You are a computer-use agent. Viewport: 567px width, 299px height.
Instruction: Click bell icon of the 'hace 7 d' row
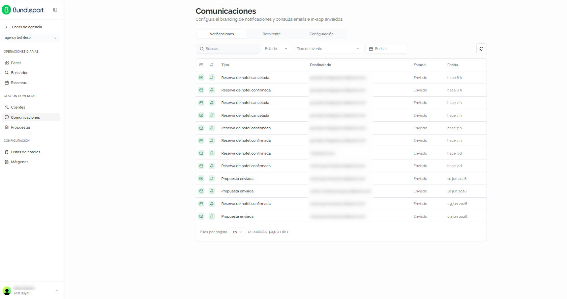(212, 166)
